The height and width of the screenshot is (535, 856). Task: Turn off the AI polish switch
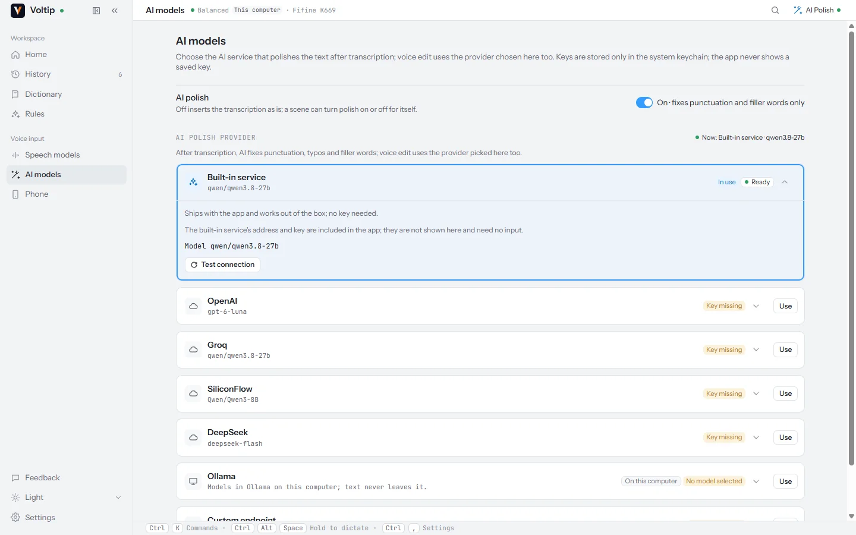coord(644,103)
